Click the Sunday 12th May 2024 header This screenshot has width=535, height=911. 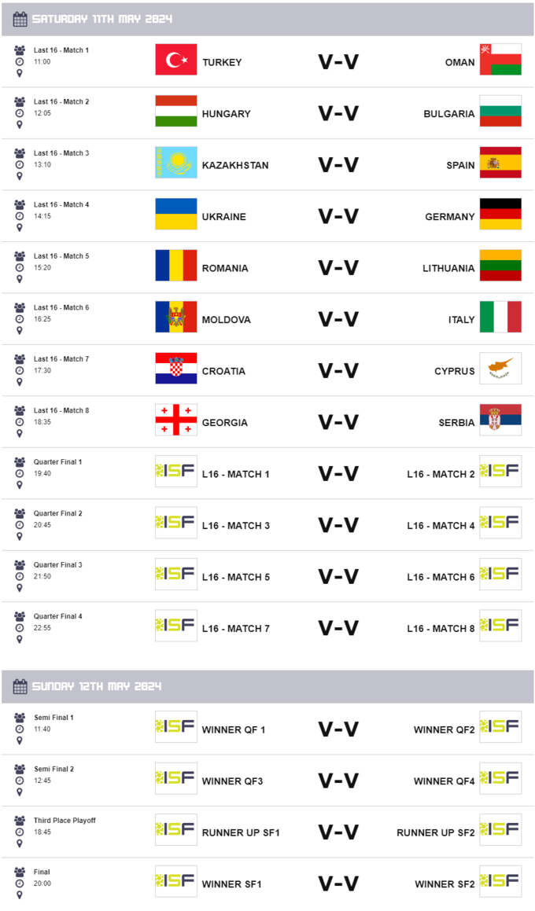point(97,686)
